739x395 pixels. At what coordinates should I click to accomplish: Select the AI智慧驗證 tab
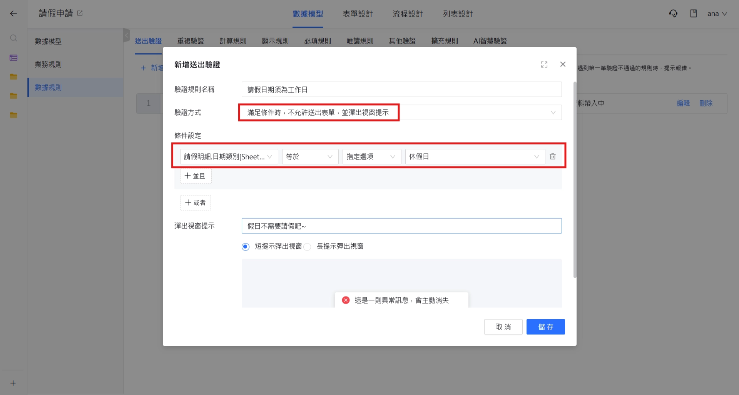(x=490, y=41)
